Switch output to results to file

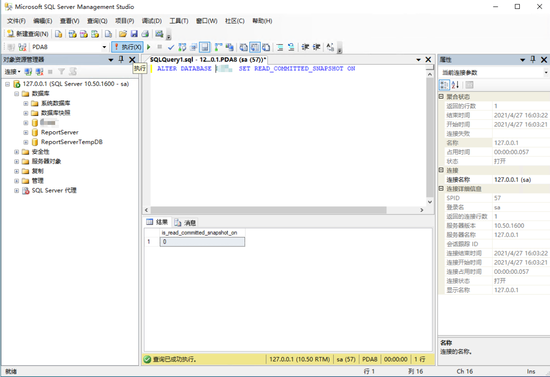pyautogui.click(x=266, y=47)
